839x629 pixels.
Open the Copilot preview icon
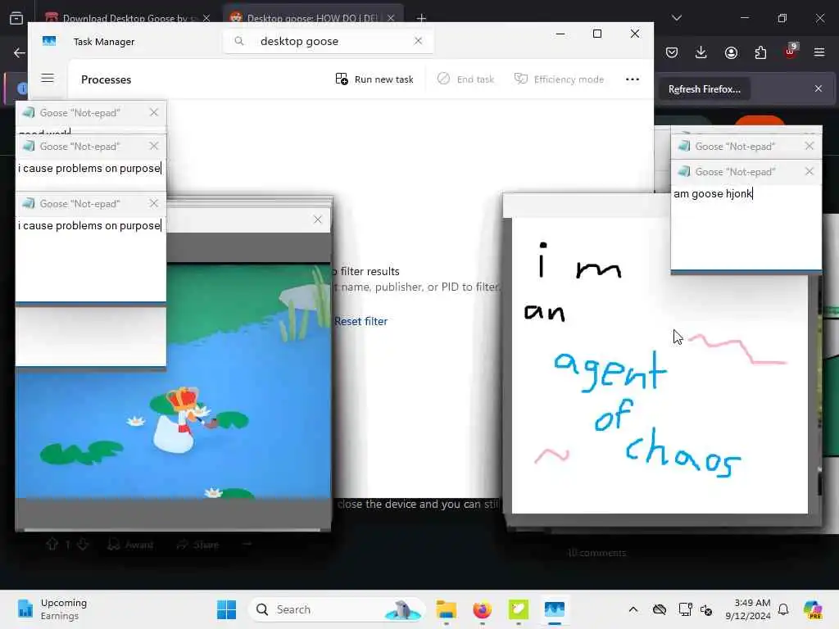coord(813,609)
